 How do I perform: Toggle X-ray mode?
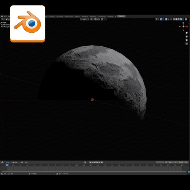[171, 19]
